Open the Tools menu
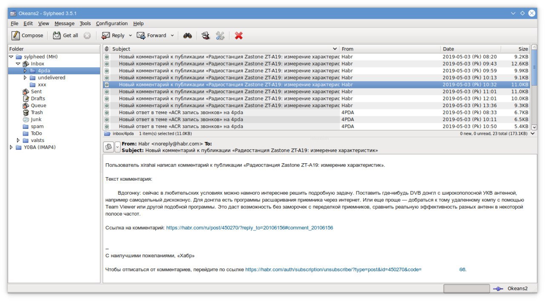The height and width of the screenshot is (301, 545). coord(85,23)
